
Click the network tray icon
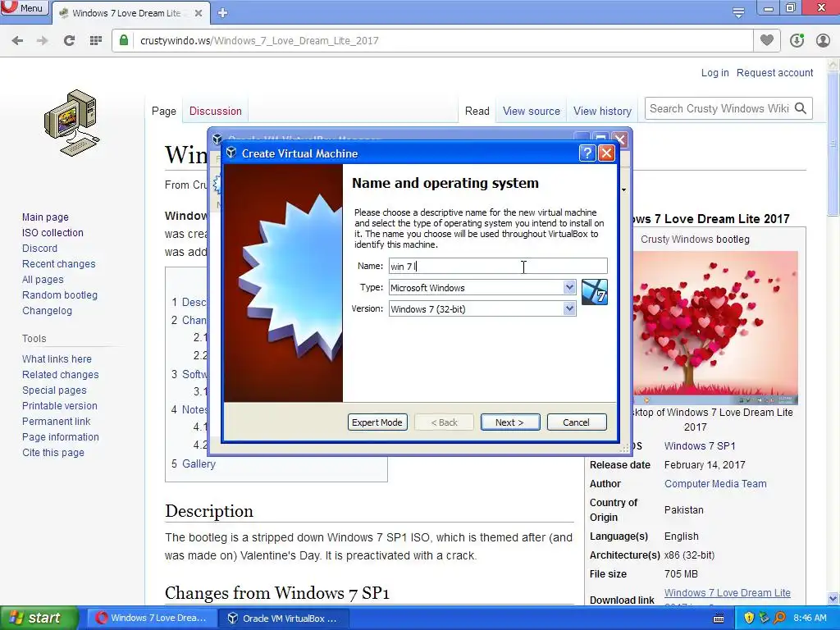click(765, 618)
